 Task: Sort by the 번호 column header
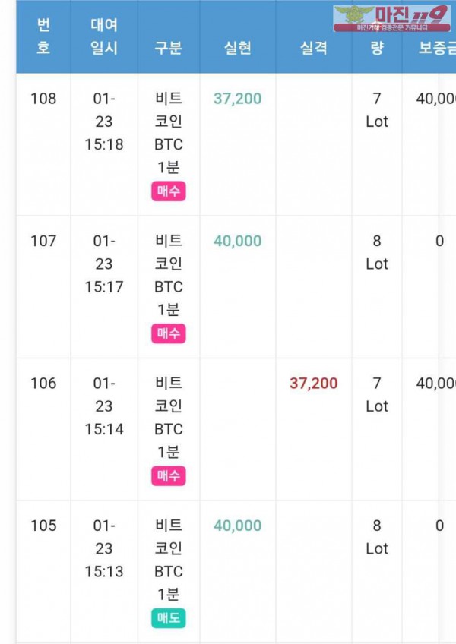(43, 36)
